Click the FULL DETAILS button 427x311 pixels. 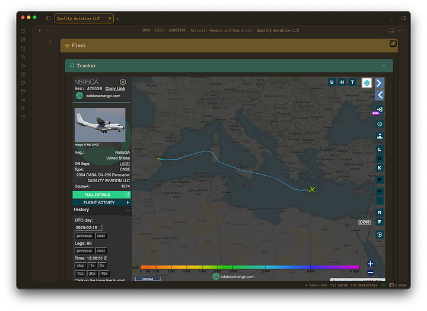coord(101,195)
